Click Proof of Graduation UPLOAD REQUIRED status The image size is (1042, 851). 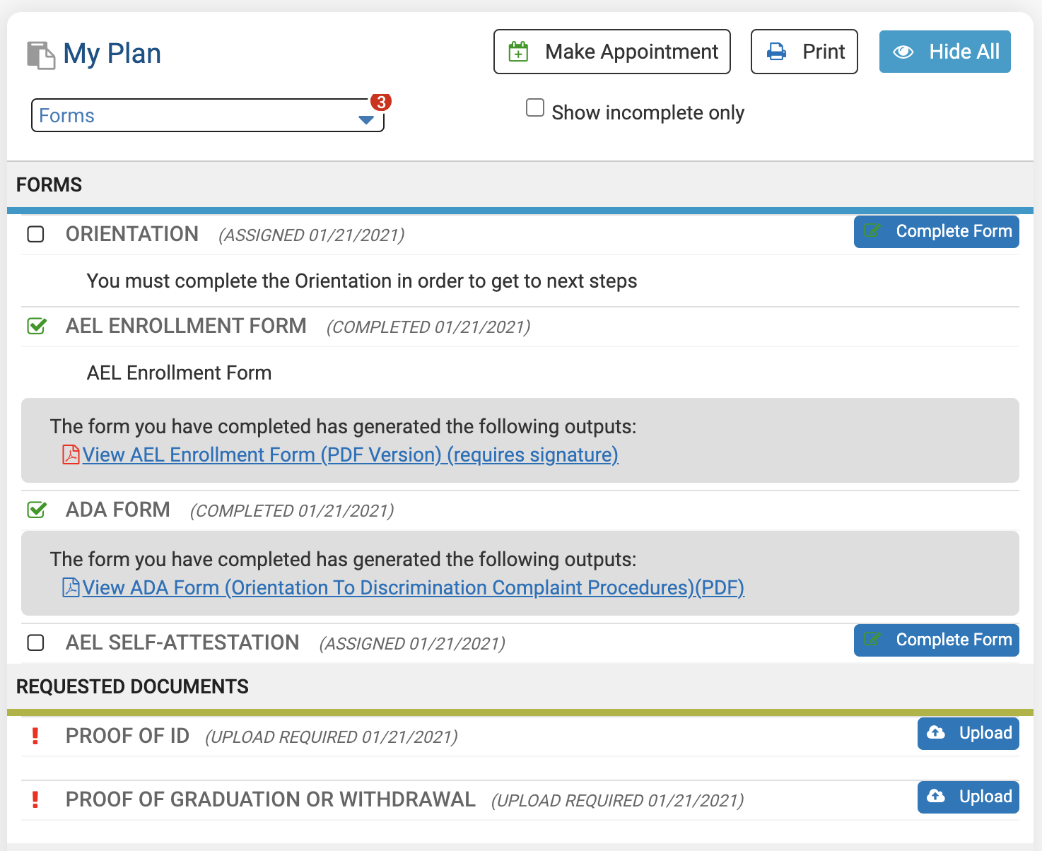pos(618,801)
